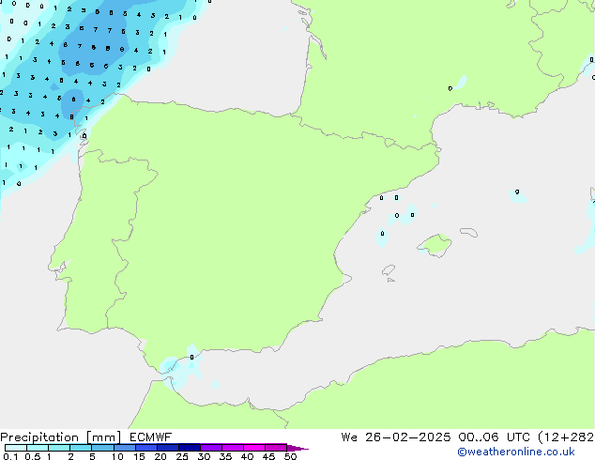Click the Mallorca island on the map
This screenshot has width=595, height=460.
click(x=435, y=246)
